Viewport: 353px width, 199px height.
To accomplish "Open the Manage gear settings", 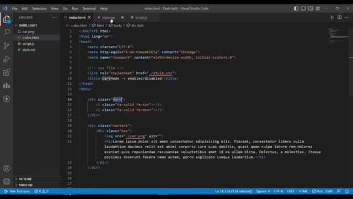I will pyautogui.click(x=7, y=181).
